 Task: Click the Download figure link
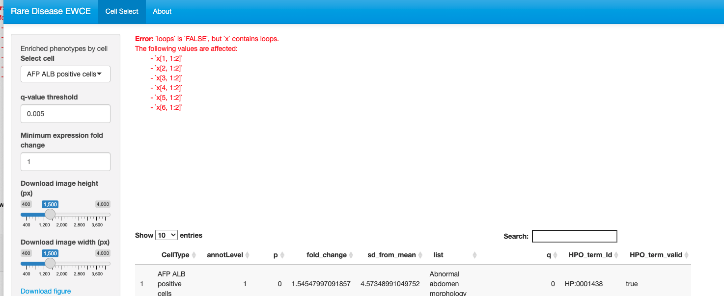pyautogui.click(x=46, y=291)
